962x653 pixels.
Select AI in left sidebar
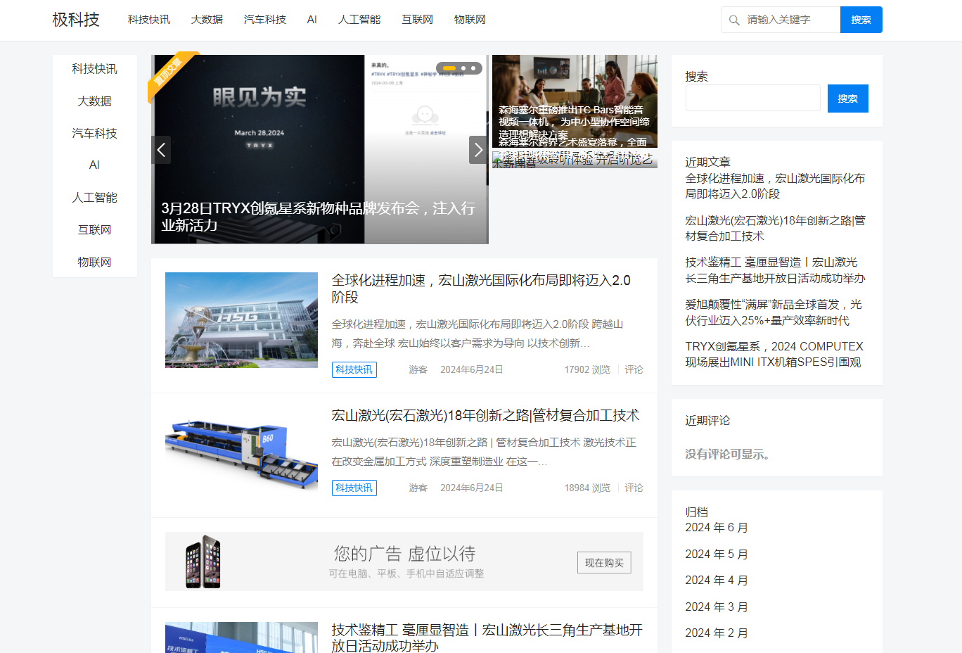click(95, 165)
